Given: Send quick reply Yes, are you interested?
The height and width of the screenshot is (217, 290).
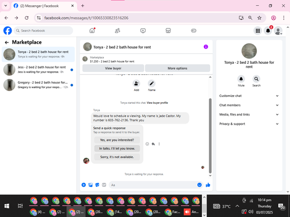Looking at the screenshot, I should click(117, 140).
